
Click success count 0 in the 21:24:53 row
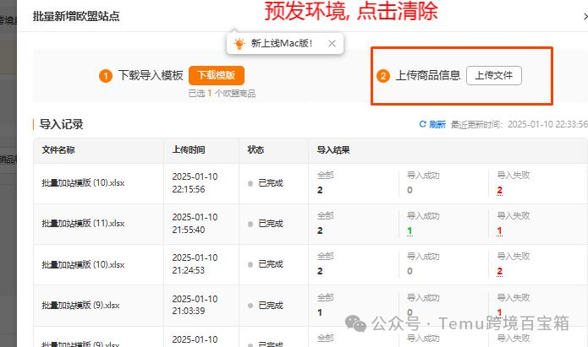[x=409, y=271]
